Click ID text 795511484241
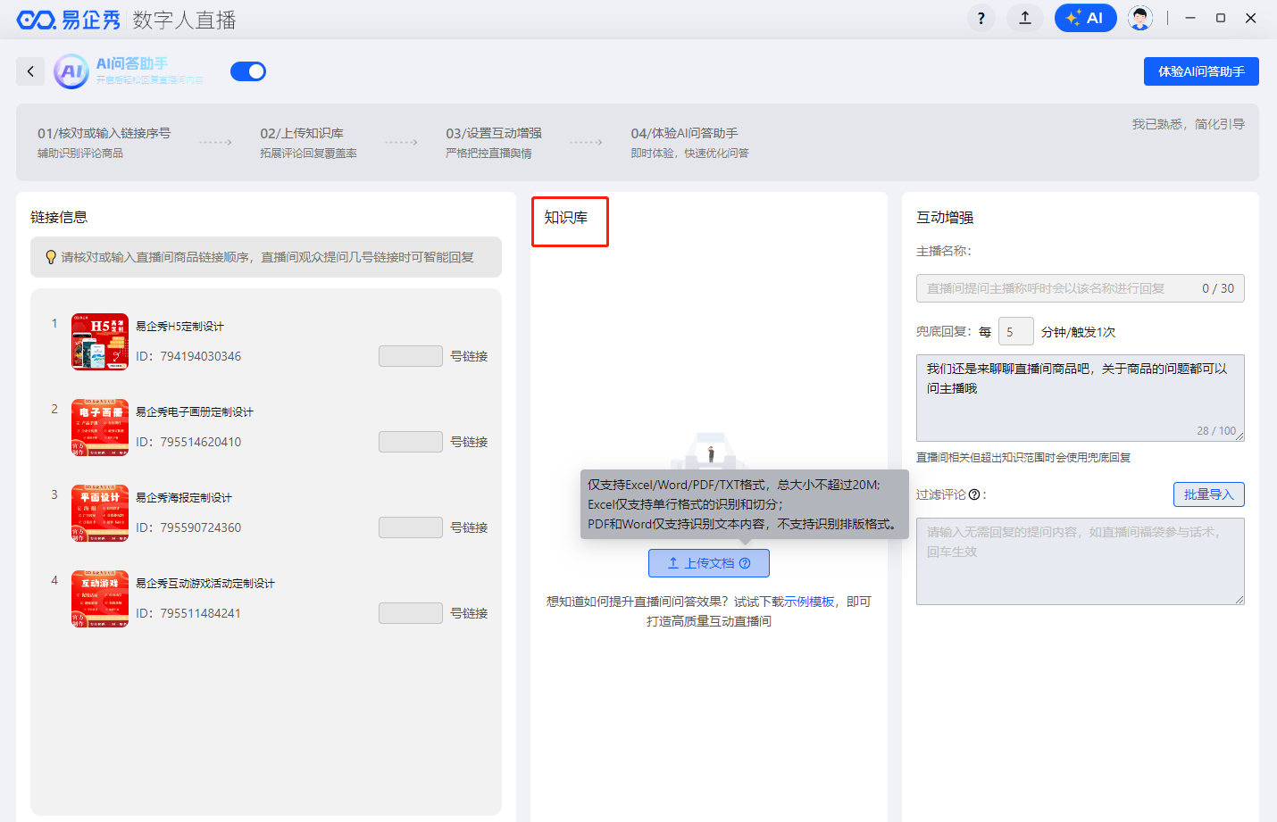The height and width of the screenshot is (822, 1277). click(201, 613)
